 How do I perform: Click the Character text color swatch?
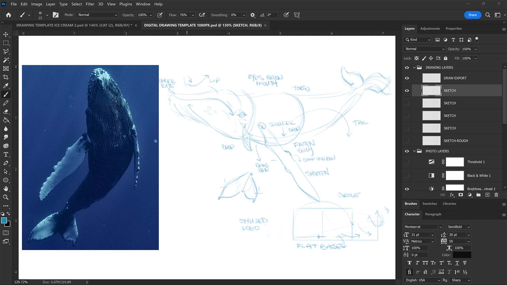click(x=462, y=255)
